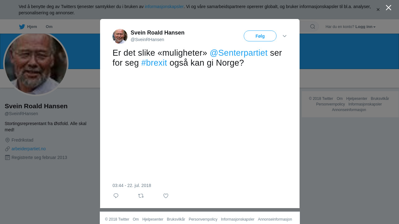Click the reply speech bubble icon

(116, 196)
